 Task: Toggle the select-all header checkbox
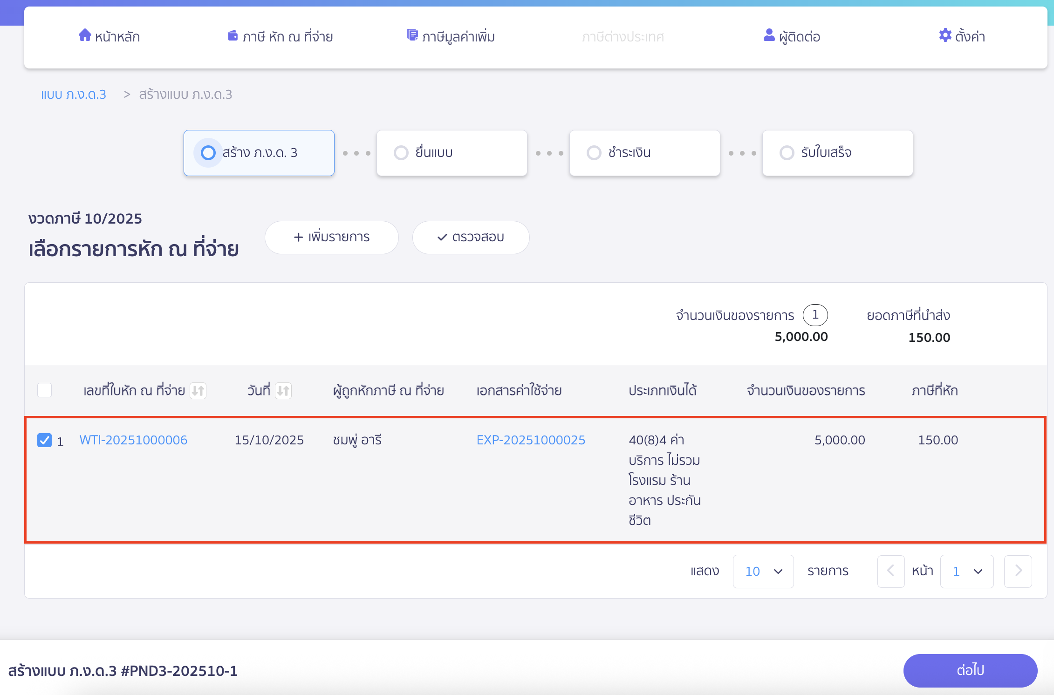(x=44, y=390)
